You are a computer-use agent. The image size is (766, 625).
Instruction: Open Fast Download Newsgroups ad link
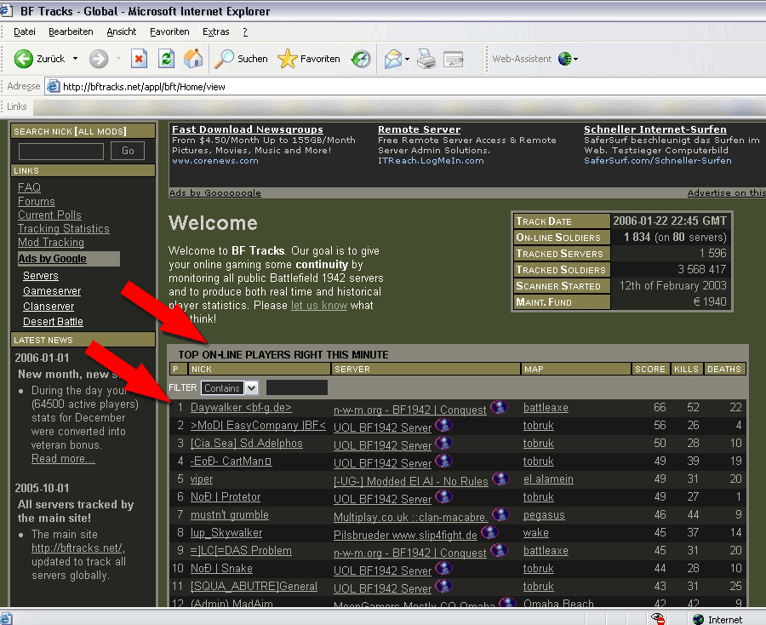tap(248, 129)
